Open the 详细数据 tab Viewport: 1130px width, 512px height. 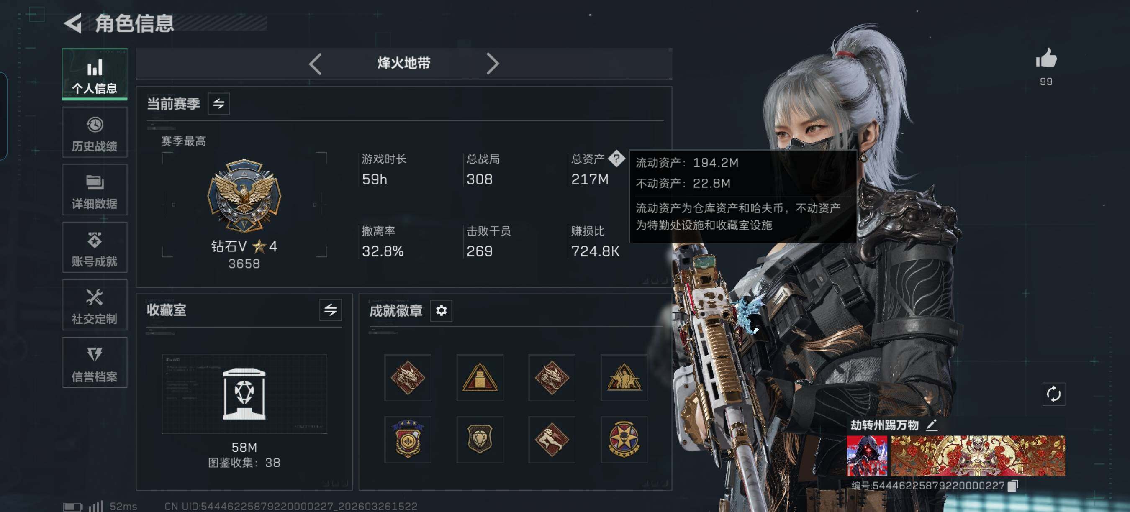coord(95,189)
